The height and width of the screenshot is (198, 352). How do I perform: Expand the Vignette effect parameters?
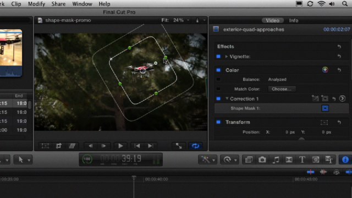click(x=226, y=57)
